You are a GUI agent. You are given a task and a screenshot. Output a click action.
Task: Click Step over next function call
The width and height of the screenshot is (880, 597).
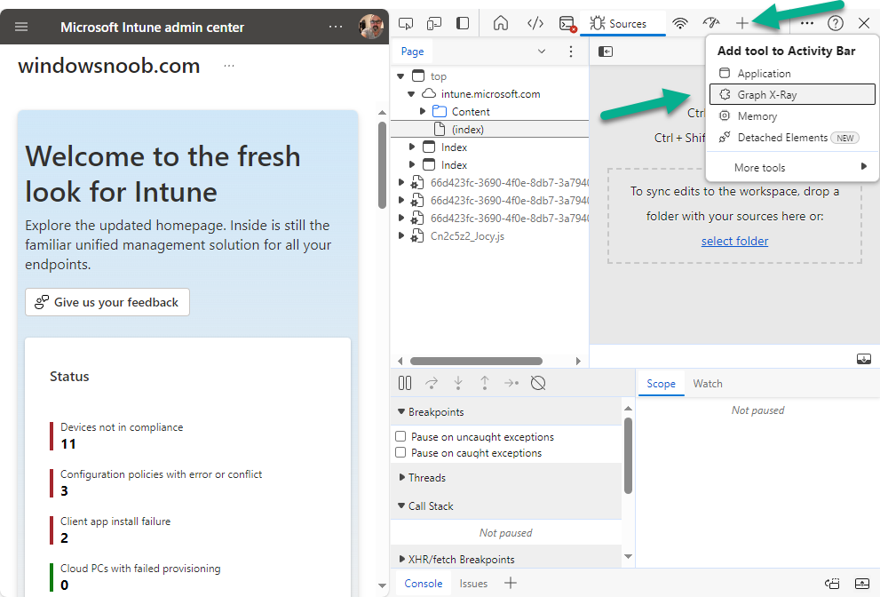pyautogui.click(x=432, y=383)
